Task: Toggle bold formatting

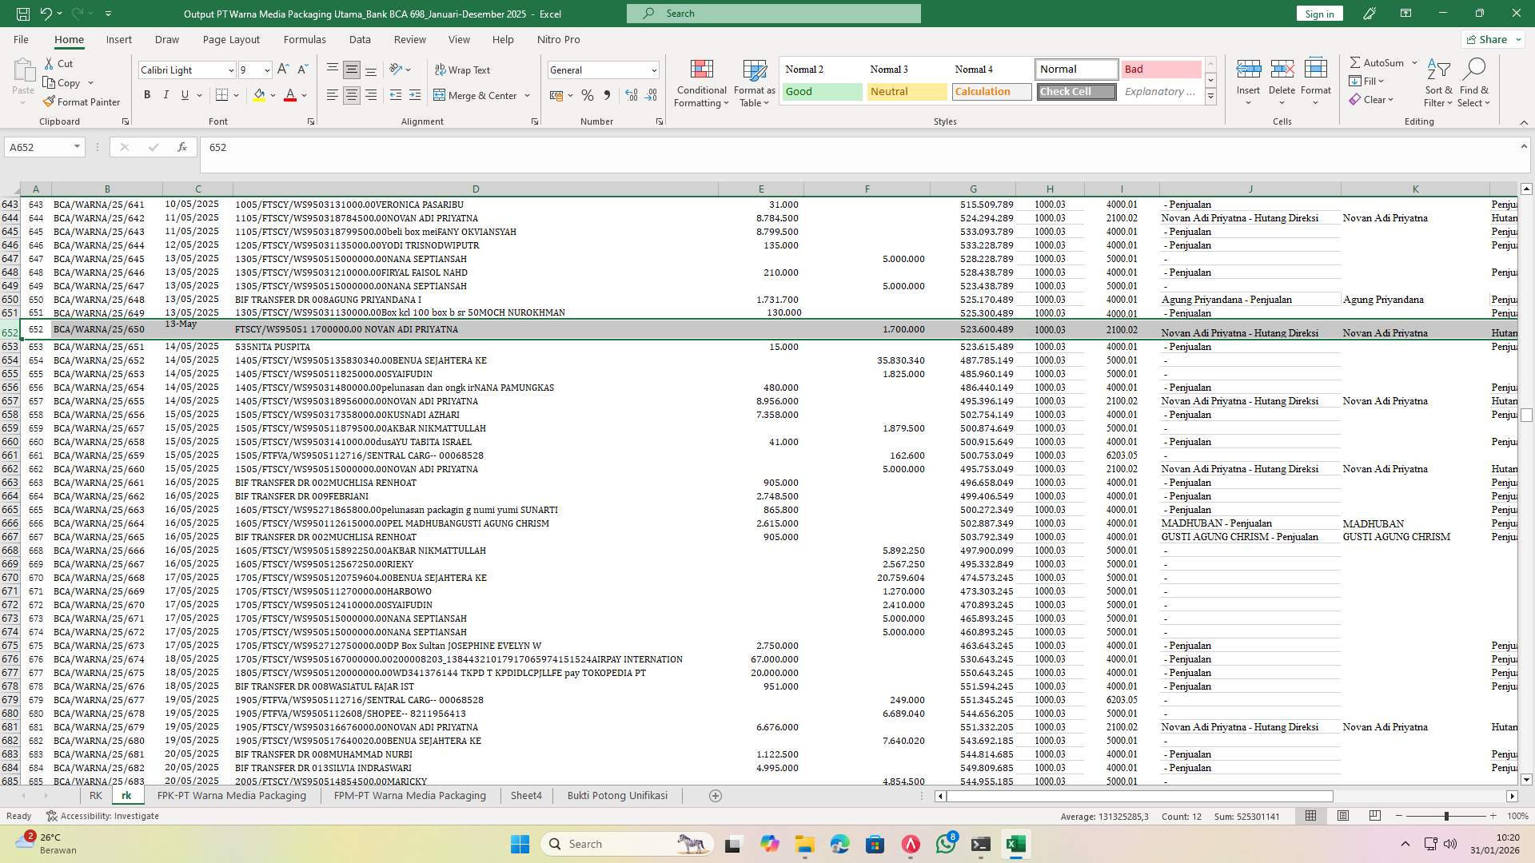Action: point(147,94)
